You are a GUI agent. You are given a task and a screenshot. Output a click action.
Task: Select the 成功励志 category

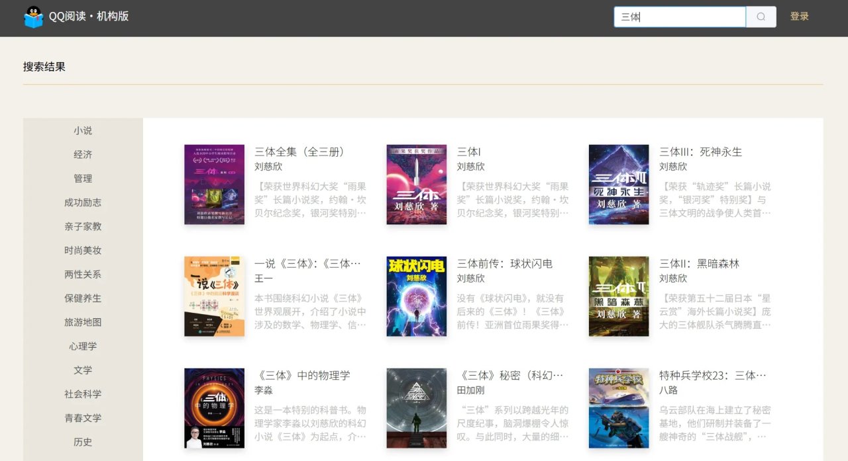(83, 202)
